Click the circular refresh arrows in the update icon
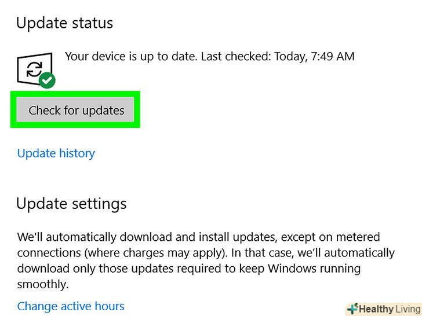The image size is (422, 316). [x=34, y=69]
